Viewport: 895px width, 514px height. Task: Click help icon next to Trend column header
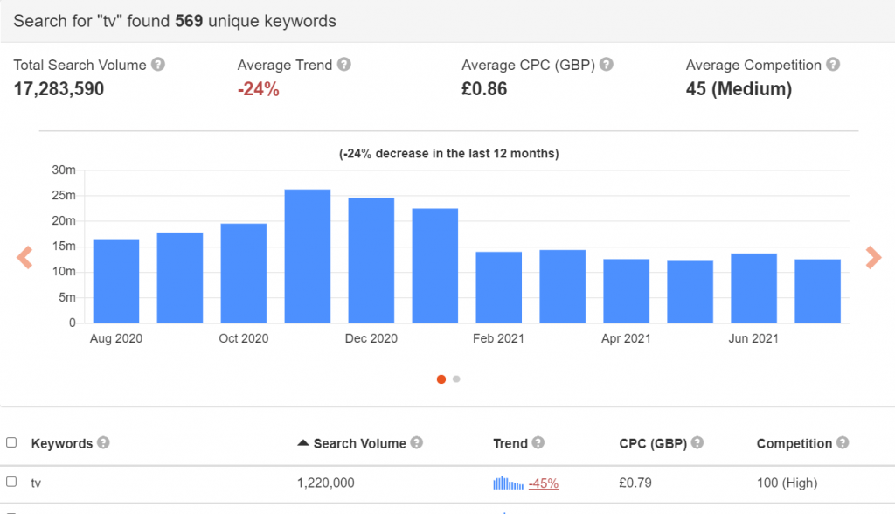[538, 443]
